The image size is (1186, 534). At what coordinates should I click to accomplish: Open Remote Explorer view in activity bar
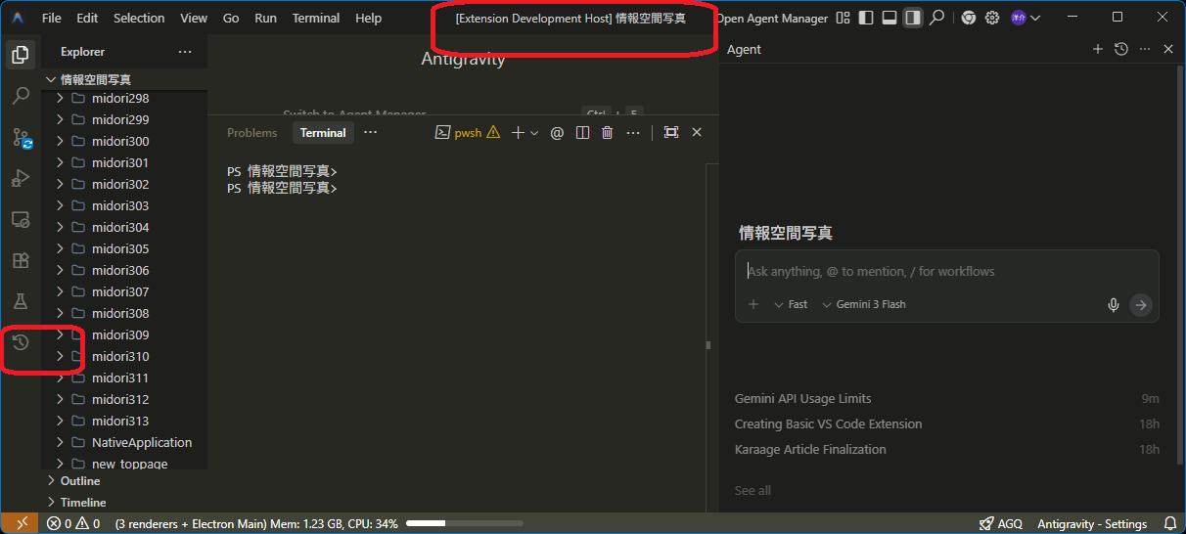coord(20,219)
